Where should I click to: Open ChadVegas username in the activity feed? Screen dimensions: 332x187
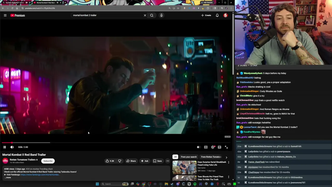254,172
